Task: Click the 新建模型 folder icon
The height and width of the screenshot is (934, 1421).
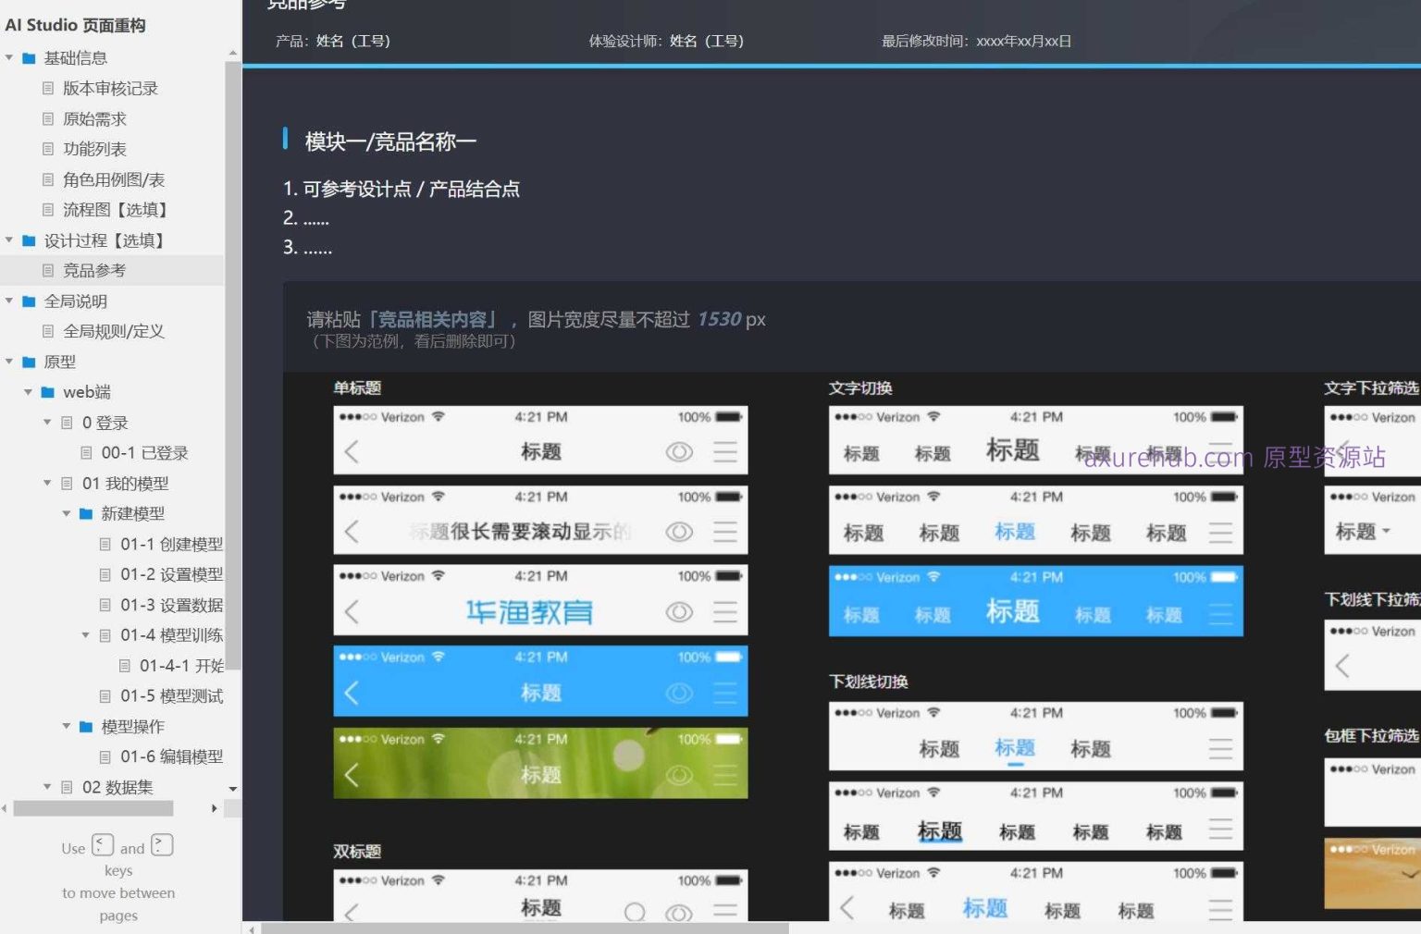Action: click(x=84, y=513)
